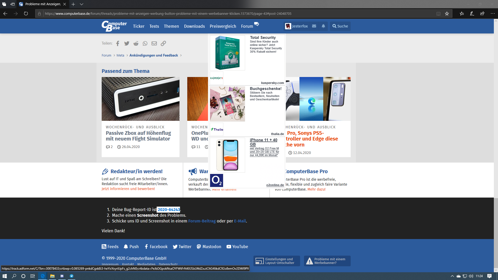
Task: Open Forum-Beitrag link in bug report
Action: click(202, 221)
